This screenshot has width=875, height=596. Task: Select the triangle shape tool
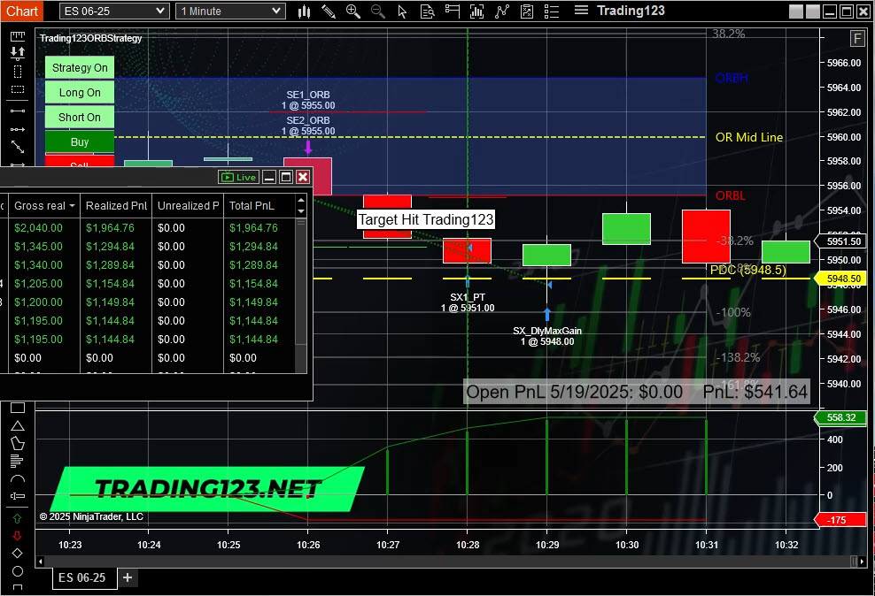pos(18,426)
